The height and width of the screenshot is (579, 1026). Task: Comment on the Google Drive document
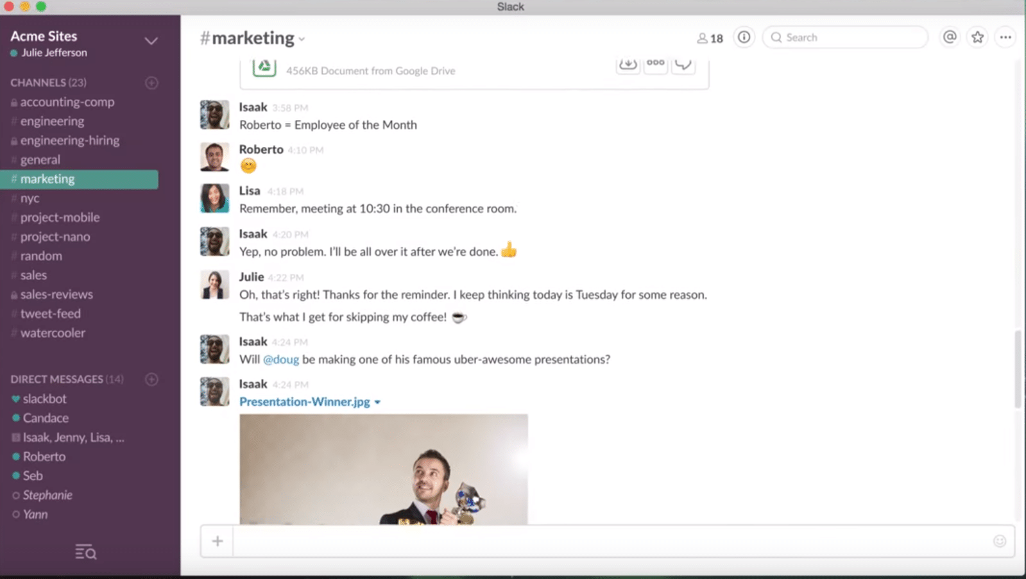click(x=683, y=65)
